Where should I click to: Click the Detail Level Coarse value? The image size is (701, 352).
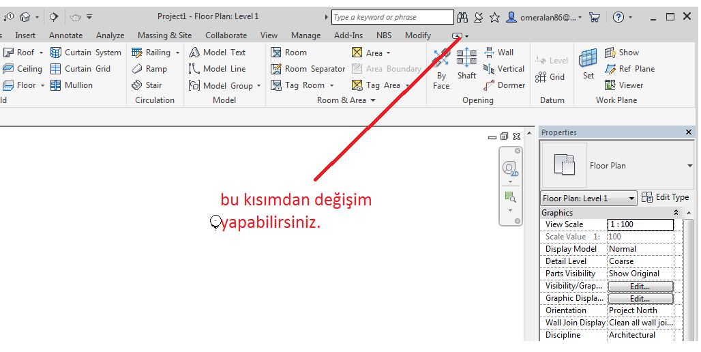[x=640, y=261]
